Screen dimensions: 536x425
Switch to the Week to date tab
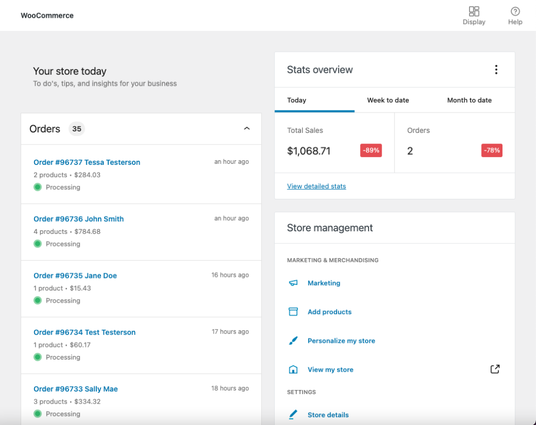coord(388,100)
